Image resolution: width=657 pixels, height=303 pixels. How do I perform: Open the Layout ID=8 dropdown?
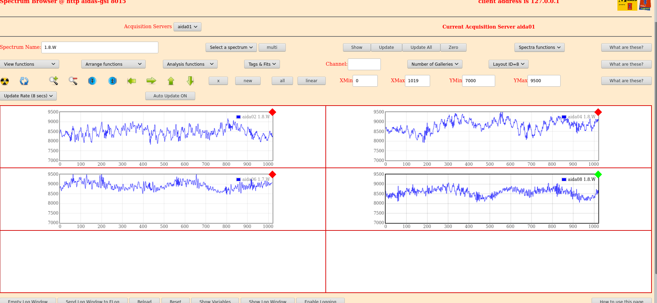pos(508,64)
